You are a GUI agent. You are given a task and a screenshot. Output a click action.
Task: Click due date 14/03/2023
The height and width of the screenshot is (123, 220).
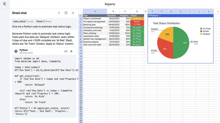[x=113, y=19]
